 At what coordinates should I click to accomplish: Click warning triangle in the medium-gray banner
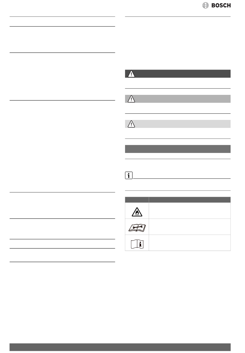tap(132, 99)
